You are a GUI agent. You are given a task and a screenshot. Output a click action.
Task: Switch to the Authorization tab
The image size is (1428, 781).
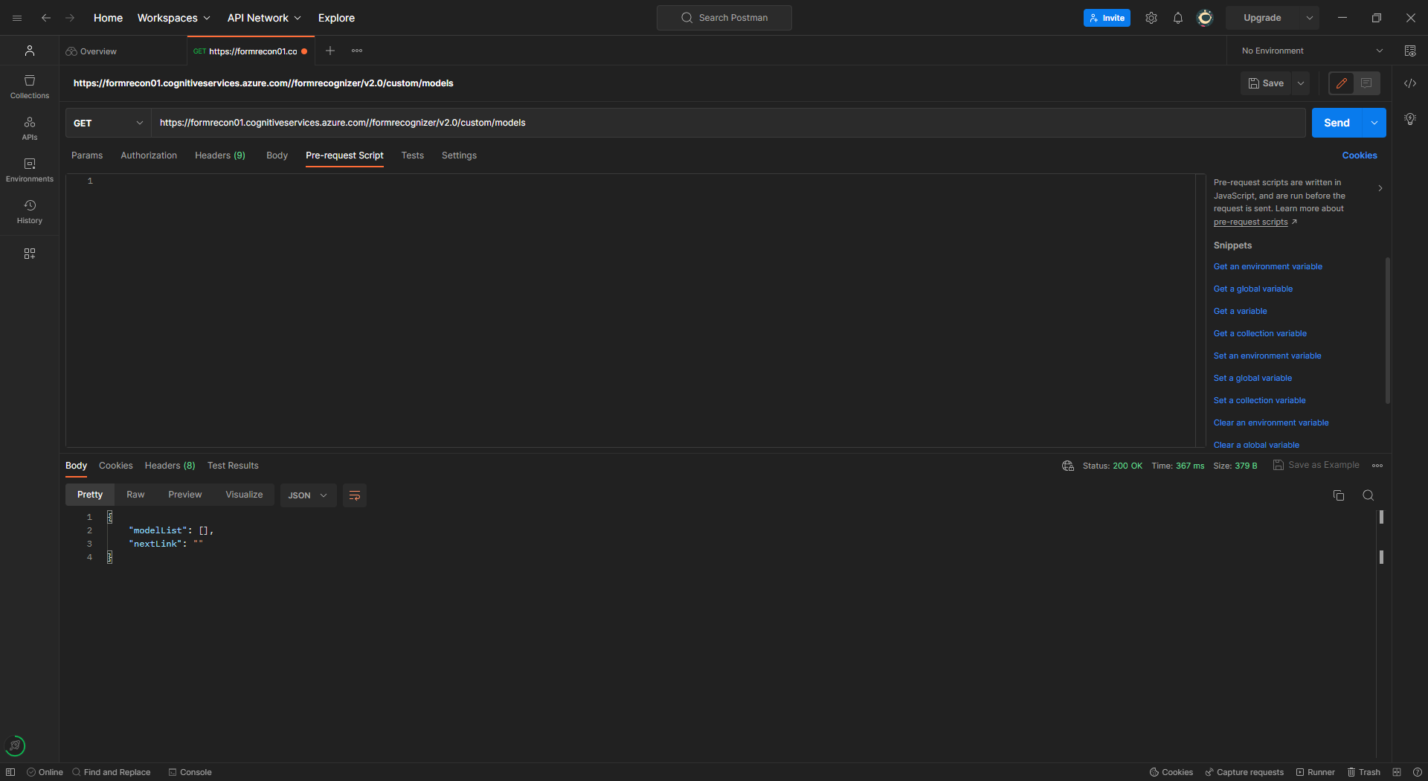[149, 155]
